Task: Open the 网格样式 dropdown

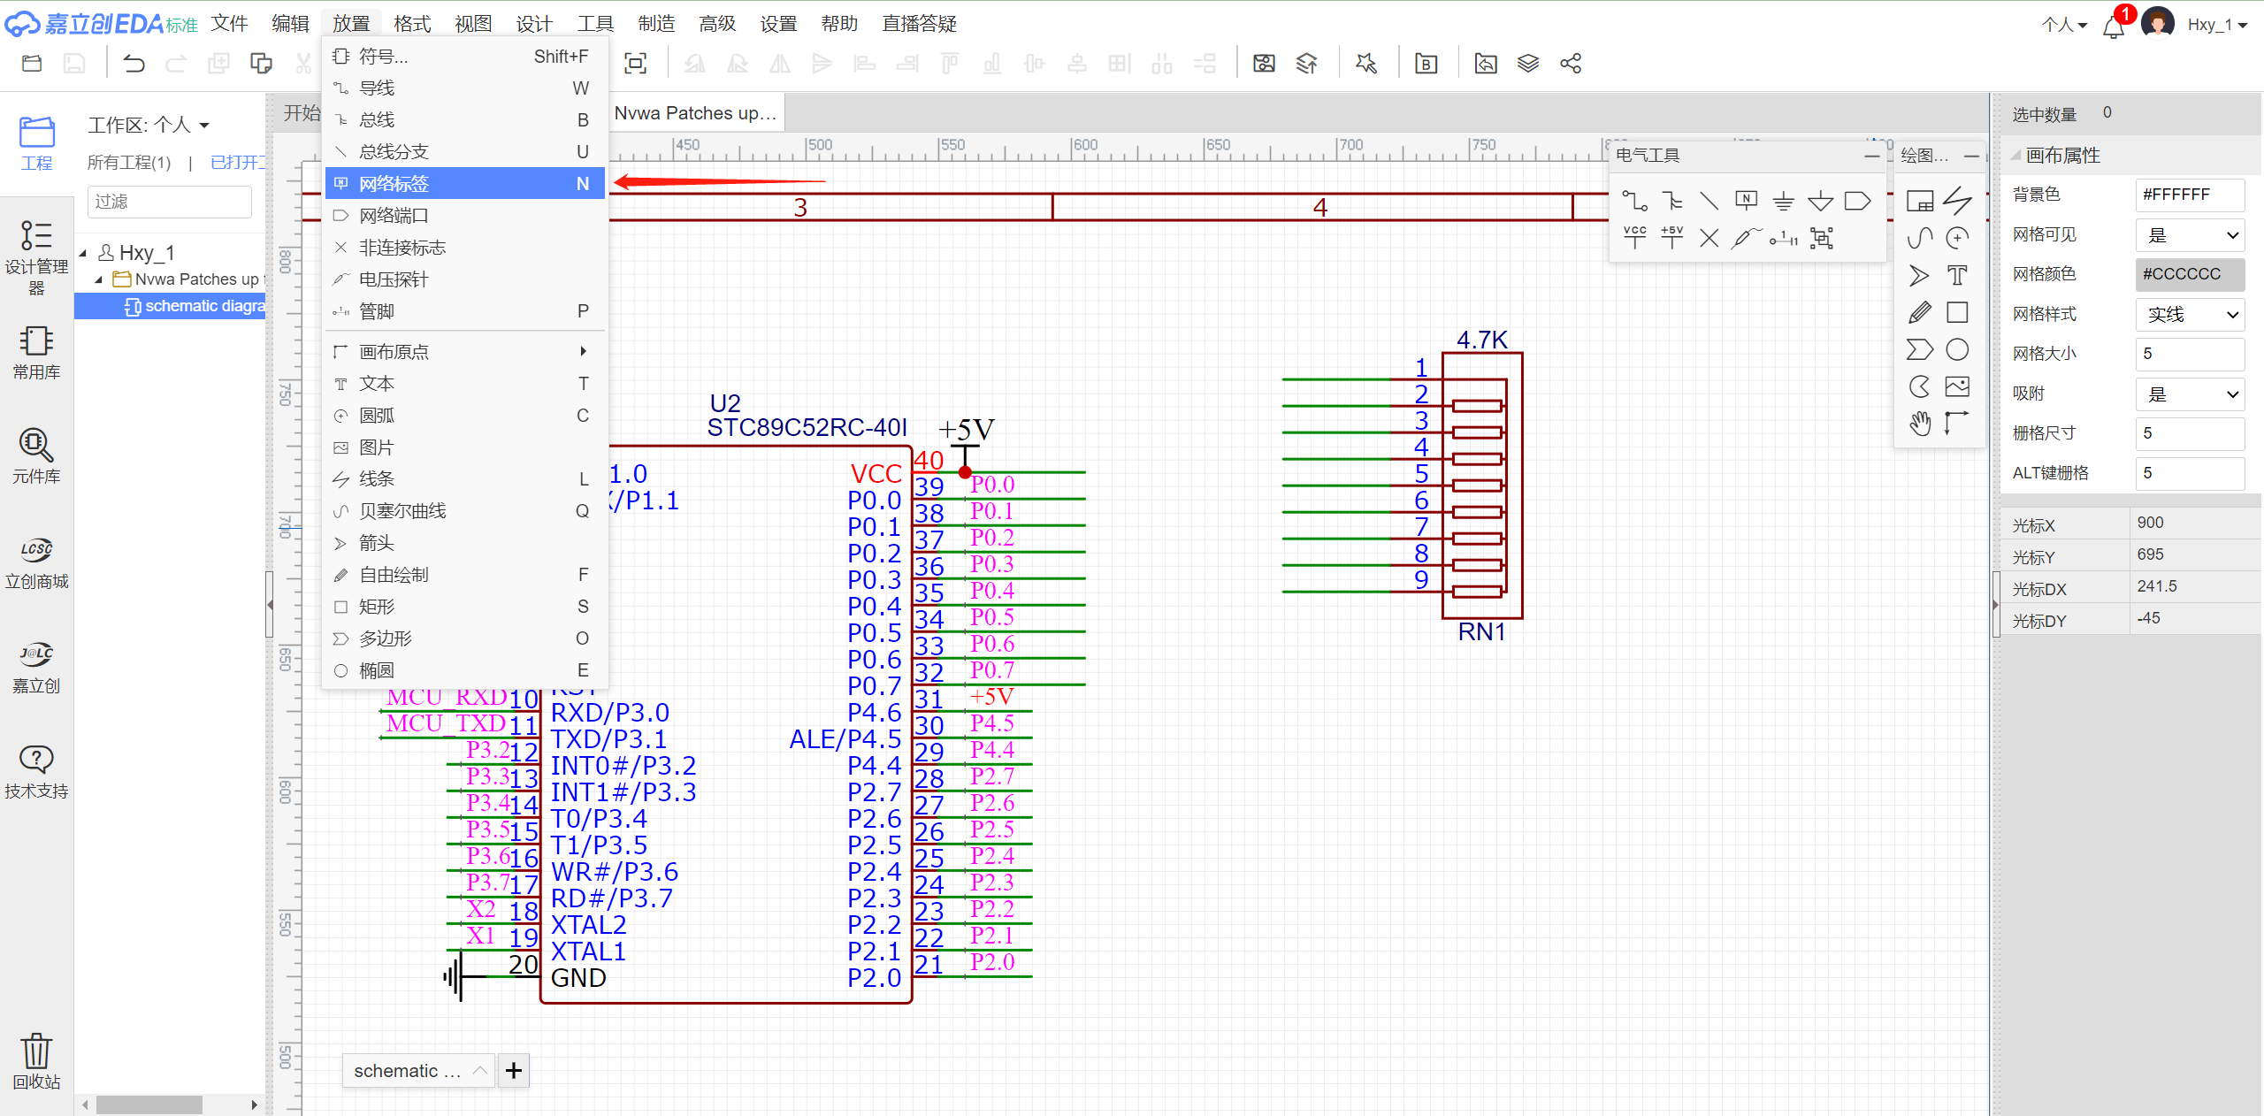Action: click(x=2190, y=315)
